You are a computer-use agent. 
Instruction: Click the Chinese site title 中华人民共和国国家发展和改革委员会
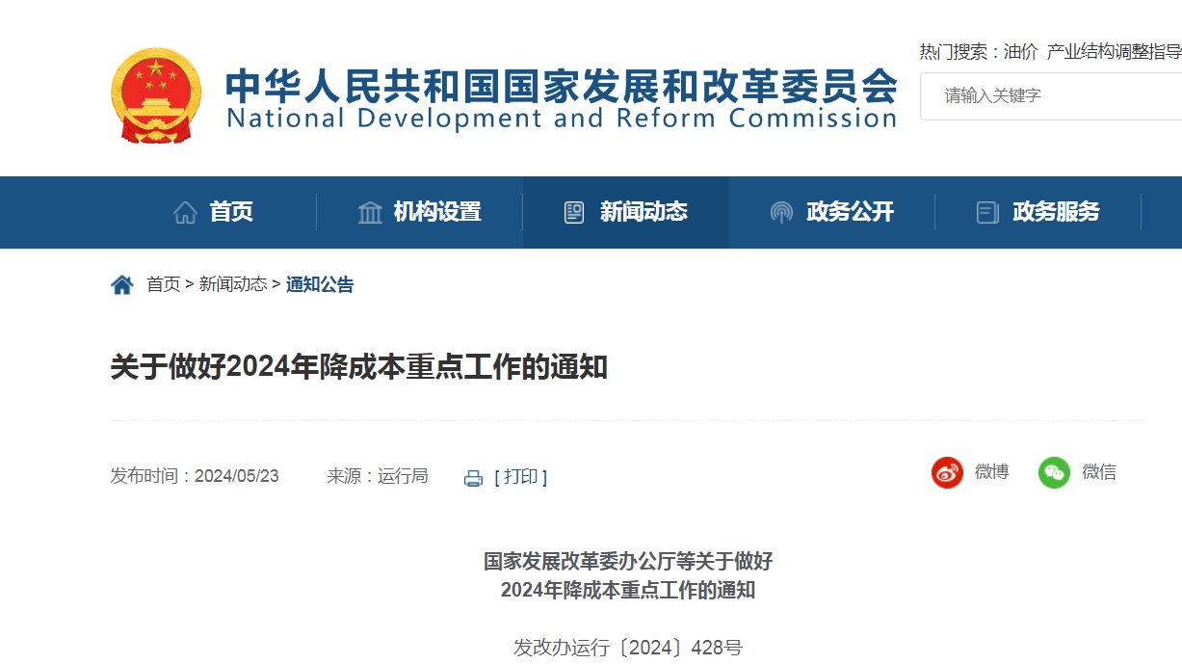(562, 86)
